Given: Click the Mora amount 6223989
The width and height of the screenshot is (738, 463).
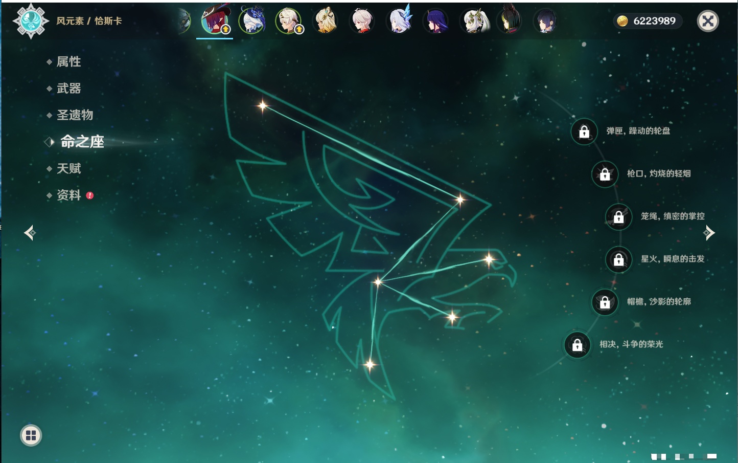Looking at the screenshot, I should click(654, 21).
